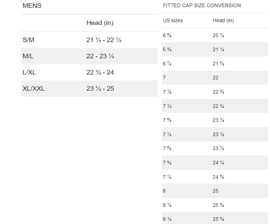Click the 23 ½ - 25 measurement cell
The height and width of the screenshot is (224, 270).
100,89
